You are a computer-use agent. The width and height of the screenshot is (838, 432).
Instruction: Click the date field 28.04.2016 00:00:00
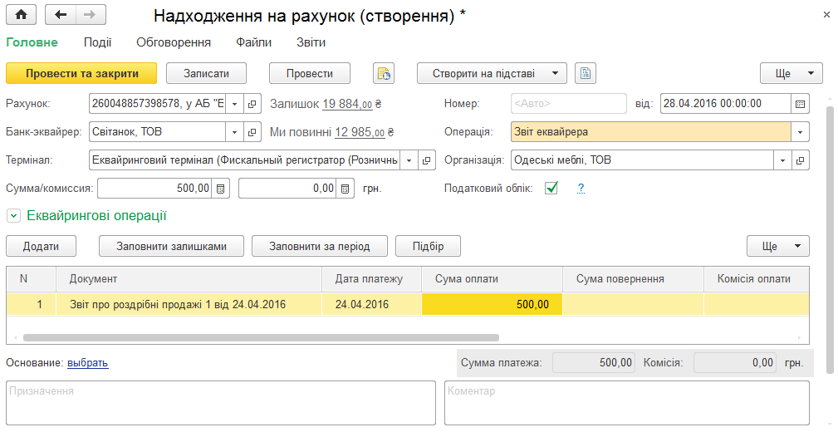tap(726, 104)
